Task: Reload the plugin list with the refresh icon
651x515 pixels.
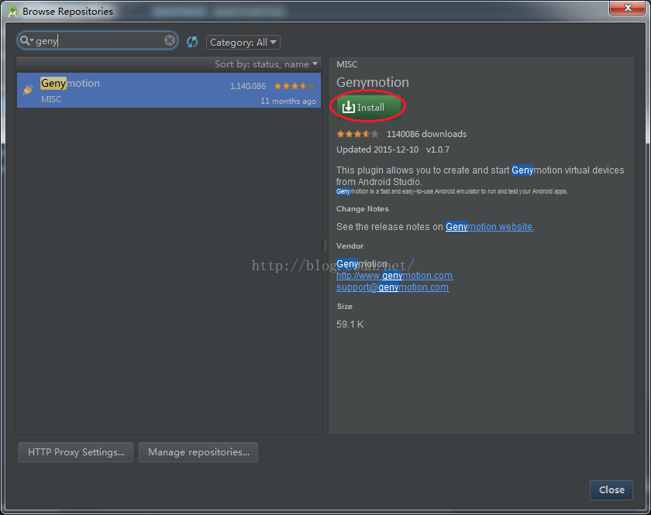Action: tap(192, 42)
